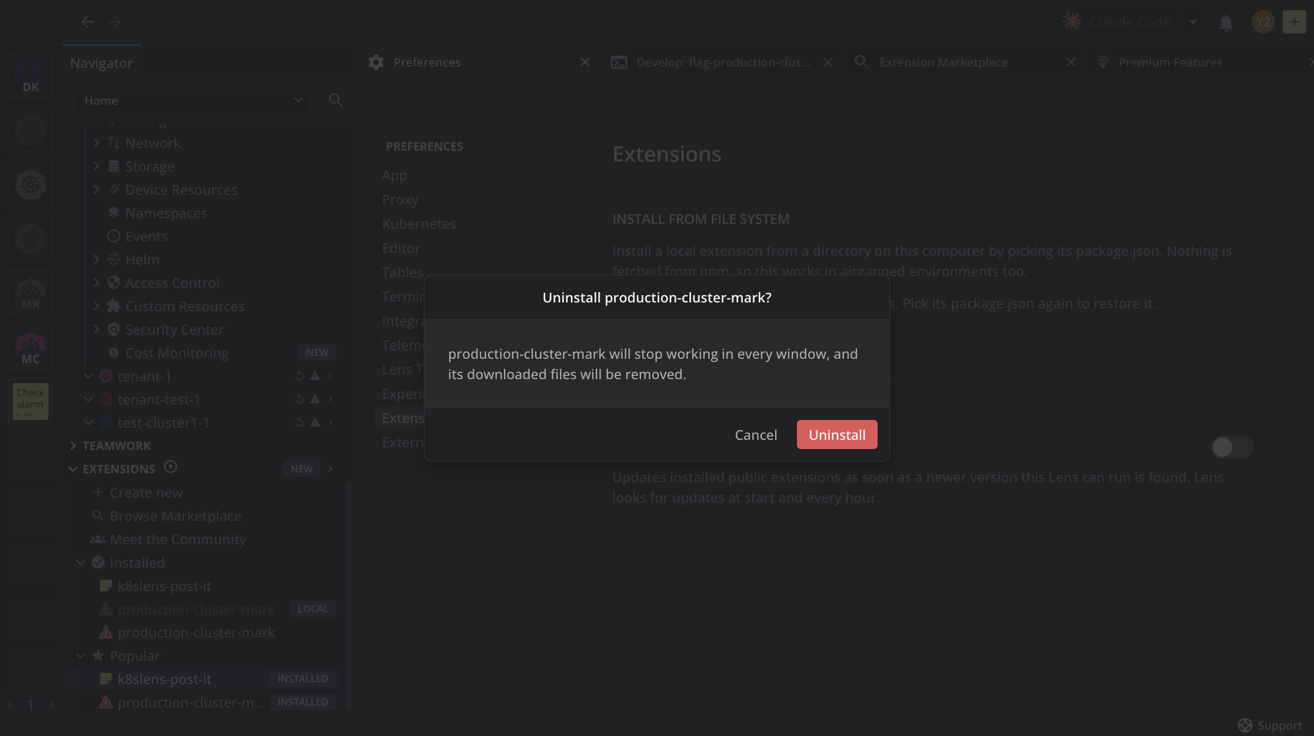Select production-cluster-mark with LOCAL badge

[196, 609]
